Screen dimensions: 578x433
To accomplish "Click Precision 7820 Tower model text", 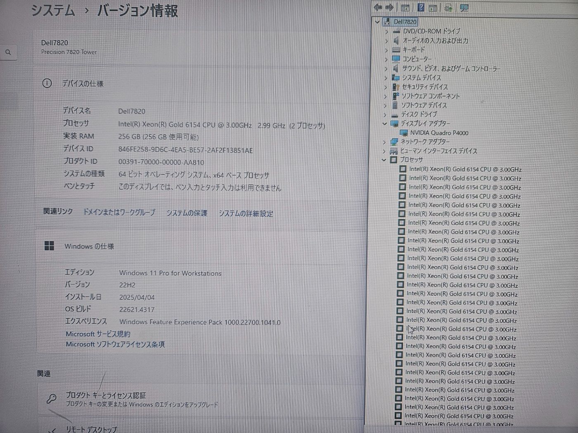I will point(69,52).
